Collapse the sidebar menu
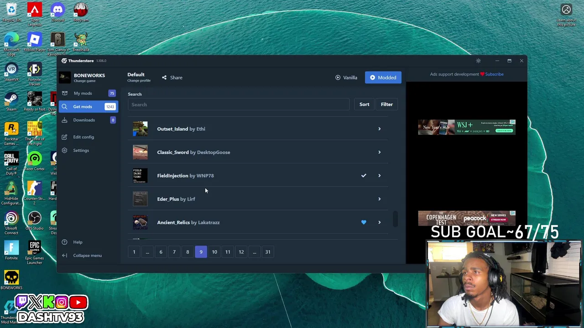This screenshot has width=584, height=328. pyautogui.click(x=87, y=255)
